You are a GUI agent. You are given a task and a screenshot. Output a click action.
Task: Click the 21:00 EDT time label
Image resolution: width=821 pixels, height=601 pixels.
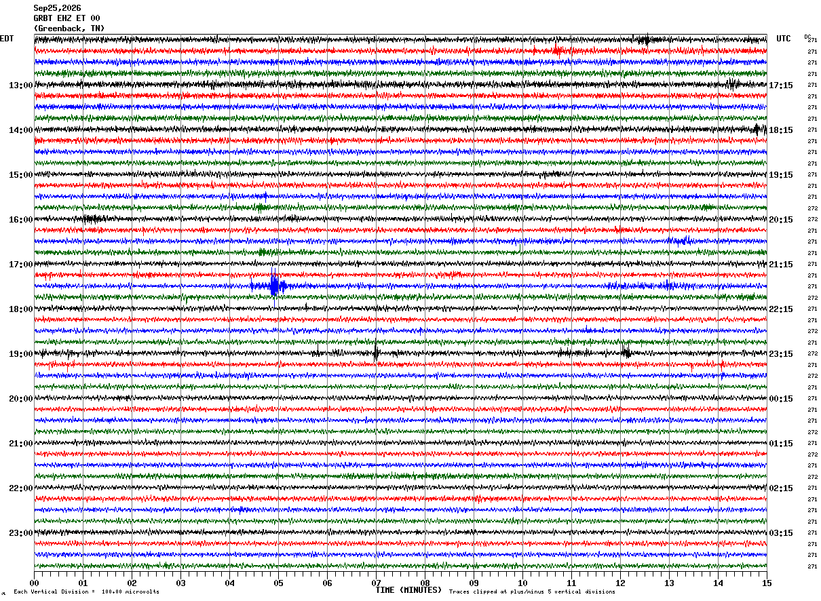pos(21,444)
